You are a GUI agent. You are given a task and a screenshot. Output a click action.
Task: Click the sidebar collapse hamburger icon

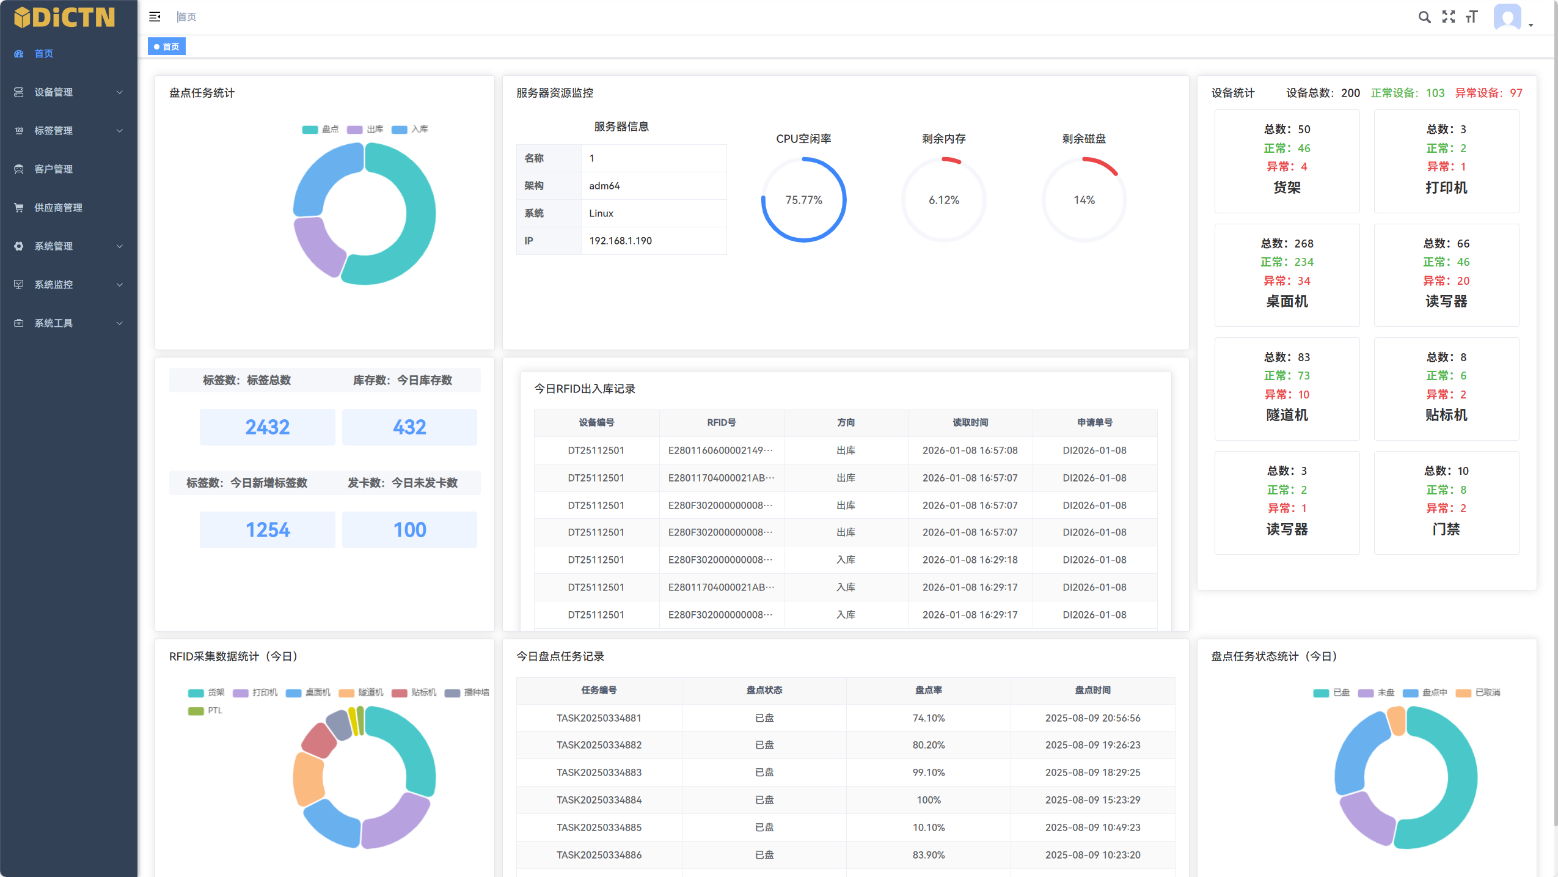[155, 17]
